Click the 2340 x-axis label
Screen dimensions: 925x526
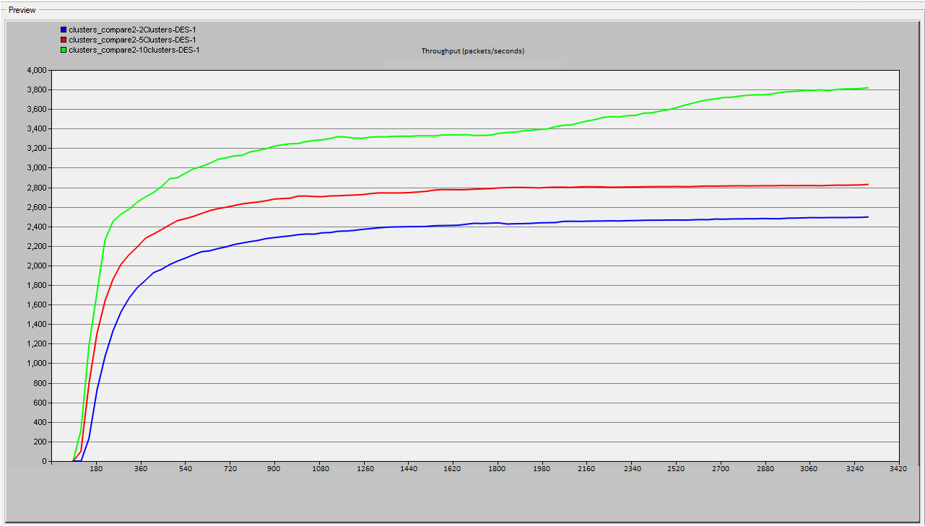632,469
